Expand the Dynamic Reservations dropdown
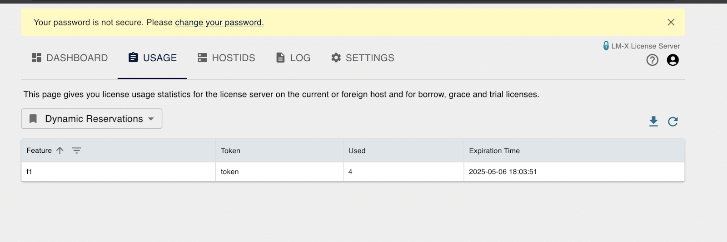727x242 pixels. click(x=92, y=119)
